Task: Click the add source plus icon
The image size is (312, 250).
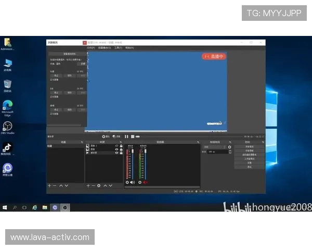Action: pos(88,185)
